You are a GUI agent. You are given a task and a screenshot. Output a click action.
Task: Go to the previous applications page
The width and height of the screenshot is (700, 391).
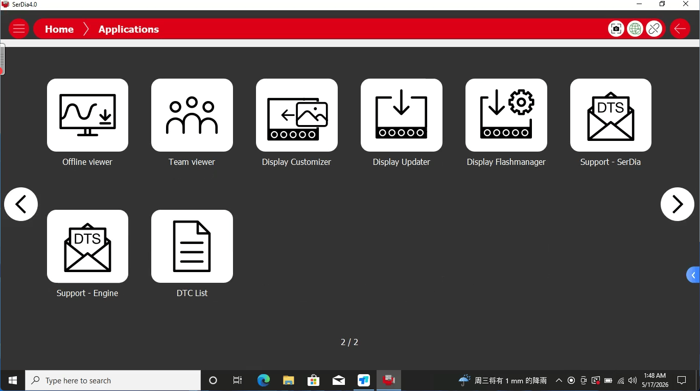click(x=21, y=204)
